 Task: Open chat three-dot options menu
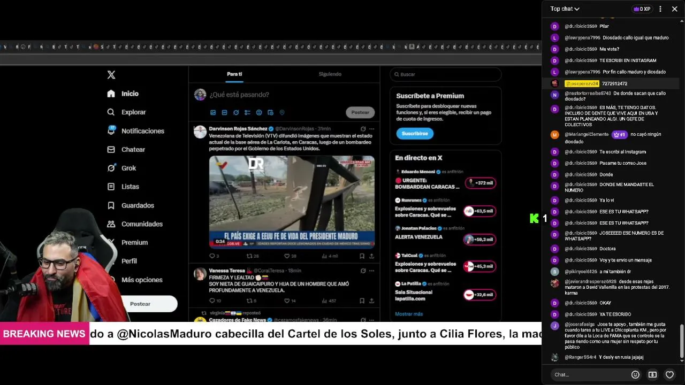click(x=660, y=9)
